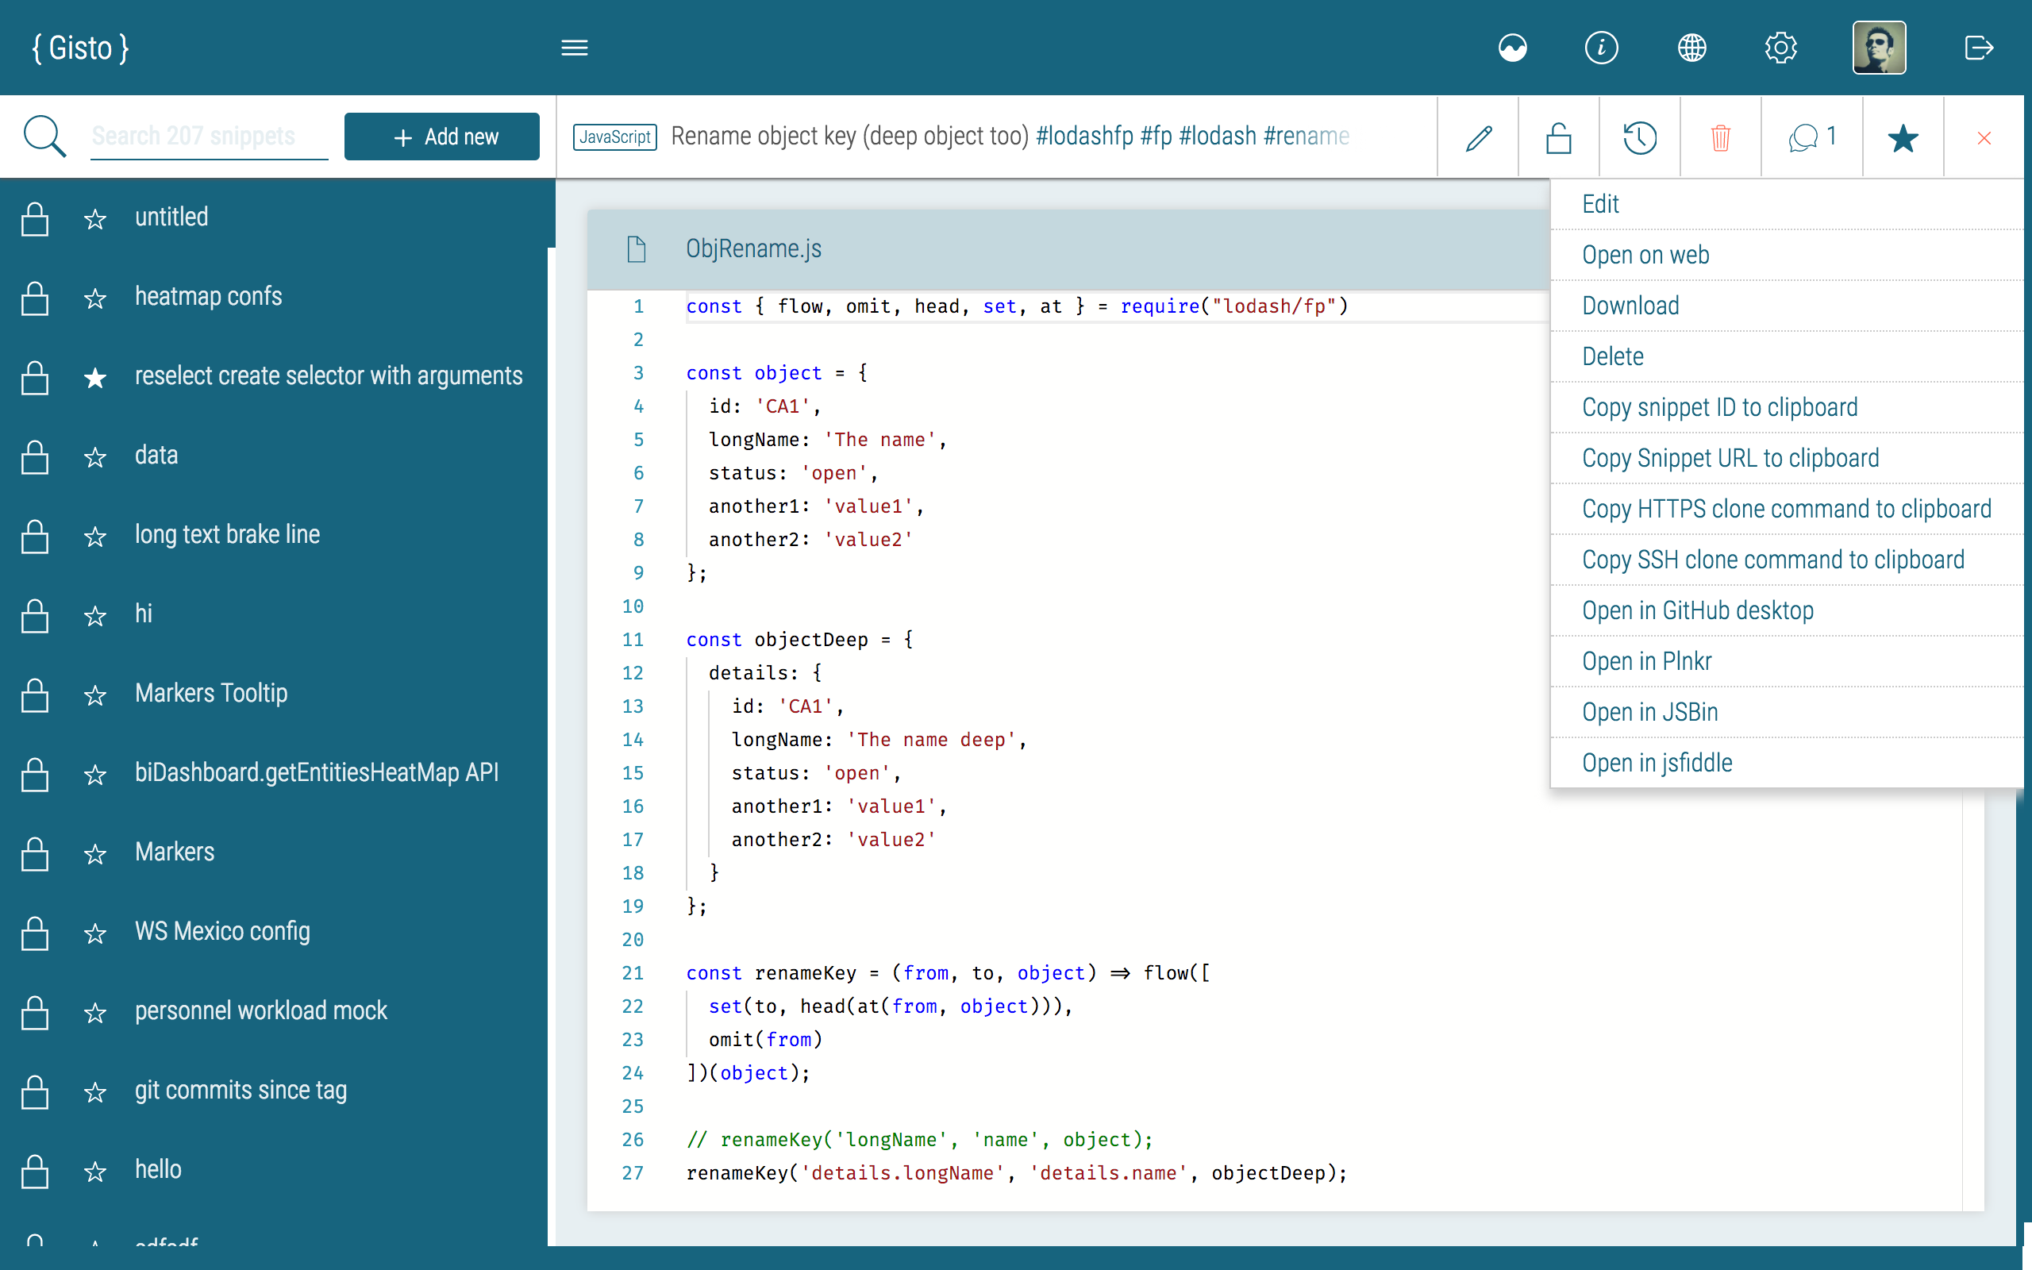This screenshot has width=2032, height=1270.
Task: Toggle the filled star favorite in toolbar
Action: (1903, 138)
